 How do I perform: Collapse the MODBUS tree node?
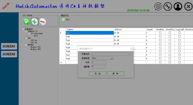tap(26, 45)
